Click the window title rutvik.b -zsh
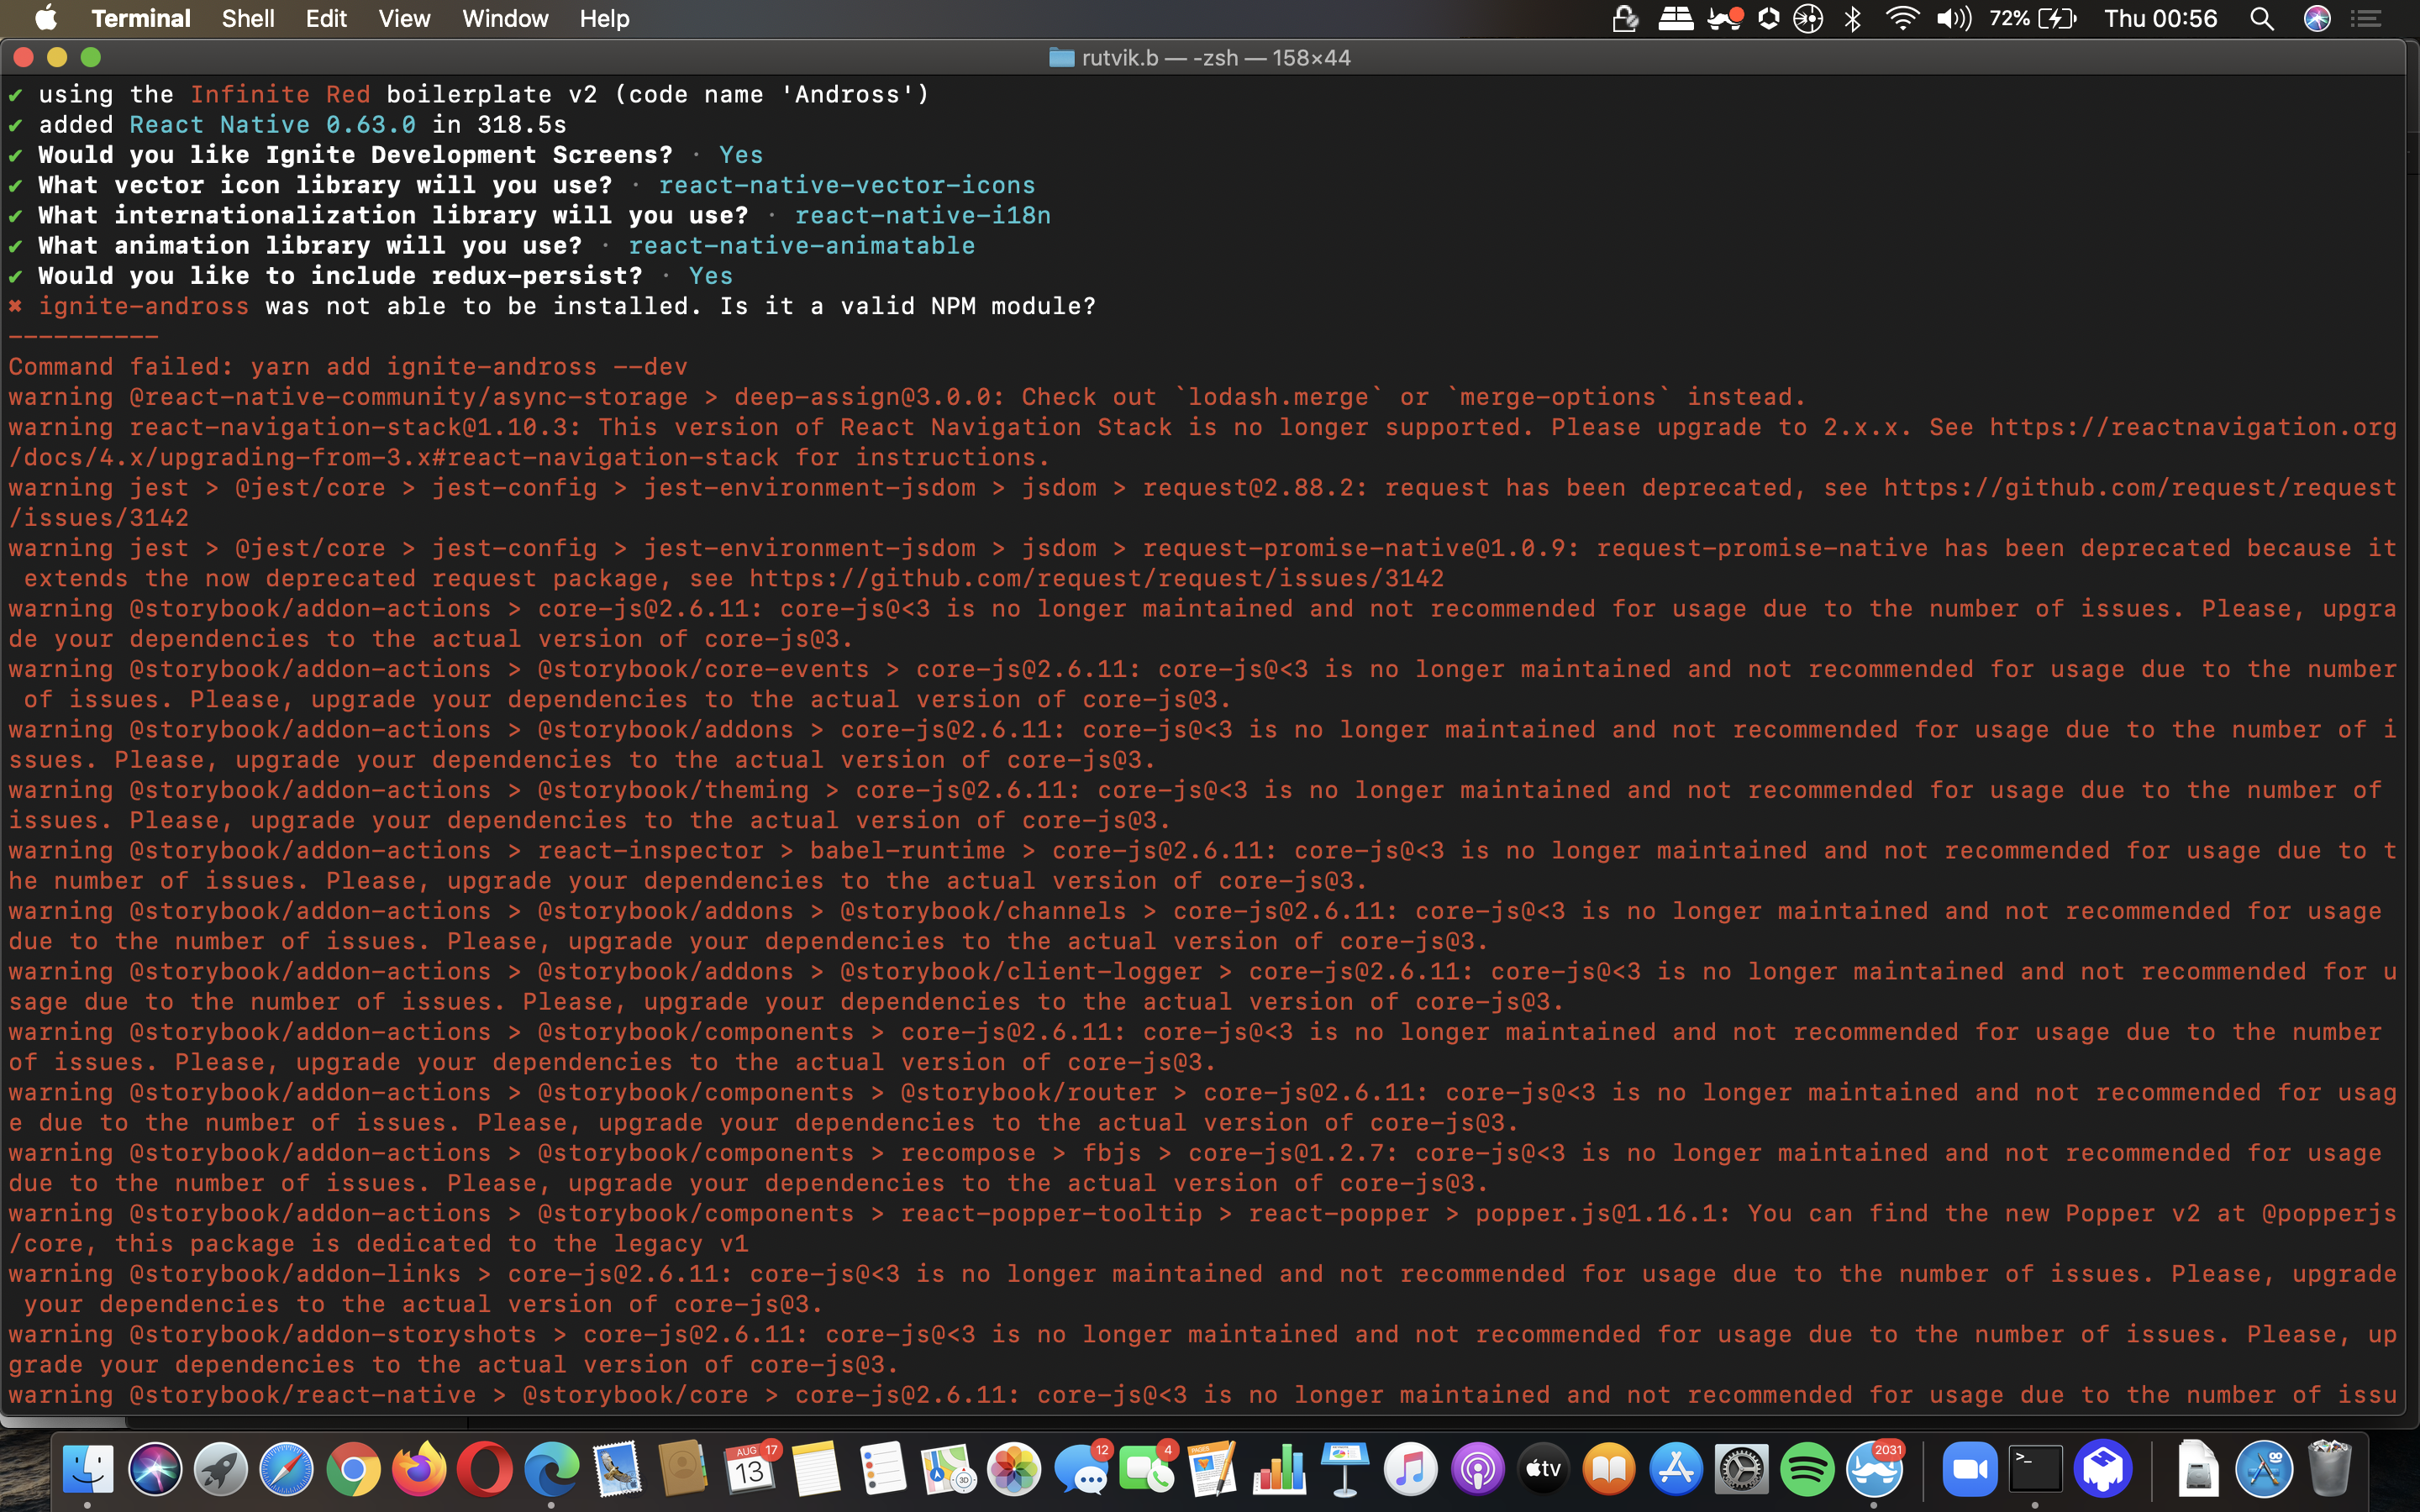This screenshot has width=2420, height=1512. 1216,58
